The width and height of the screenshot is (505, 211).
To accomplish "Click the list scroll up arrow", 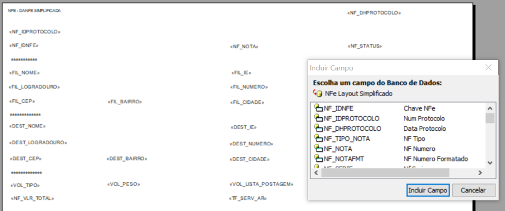I will [x=490, y=108].
